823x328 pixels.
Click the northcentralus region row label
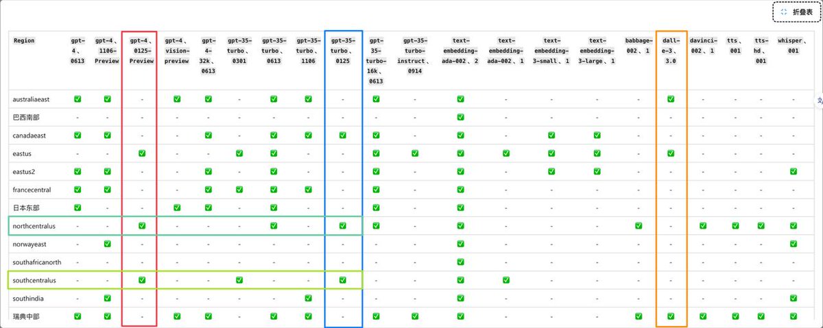click(x=34, y=225)
